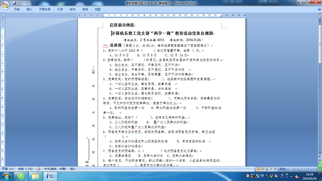This screenshot has height=181, width=322.
Task: Click the proofing errors icon in status bar
Action: [39, 169]
